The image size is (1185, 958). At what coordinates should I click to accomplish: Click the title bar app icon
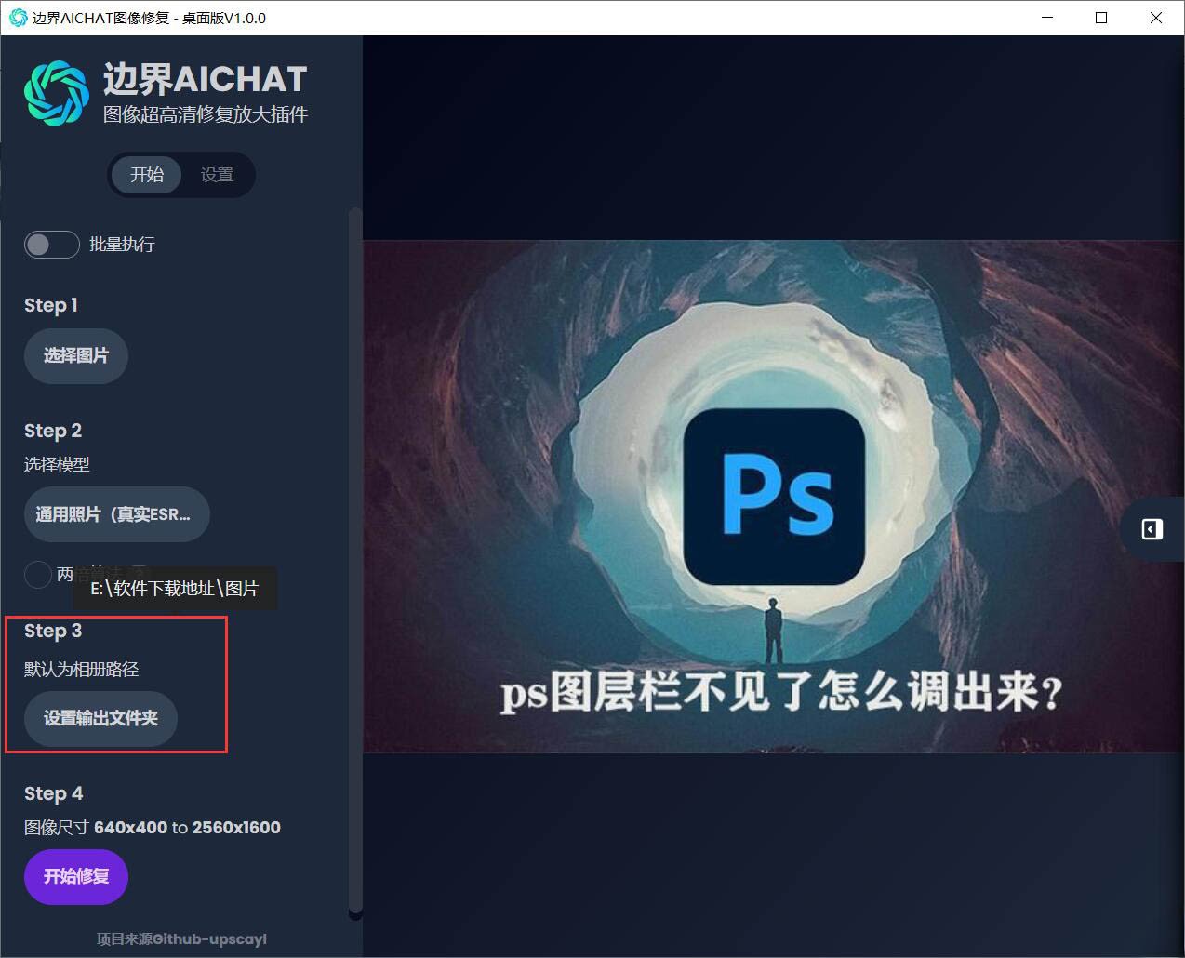pyautogui.click(x=18, y=18)
